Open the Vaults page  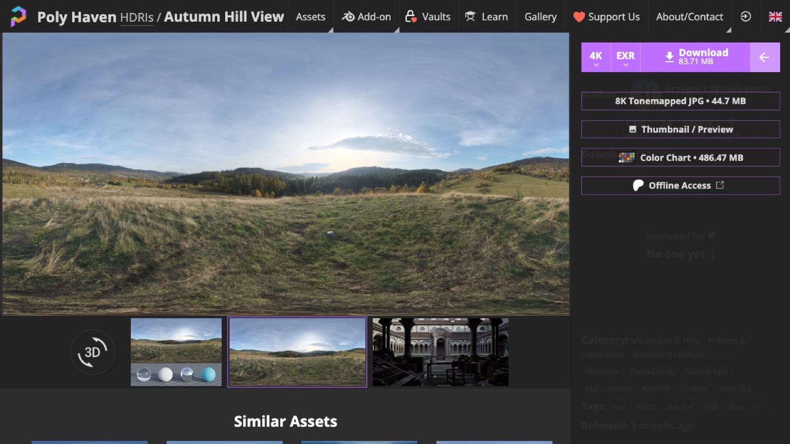429,16
